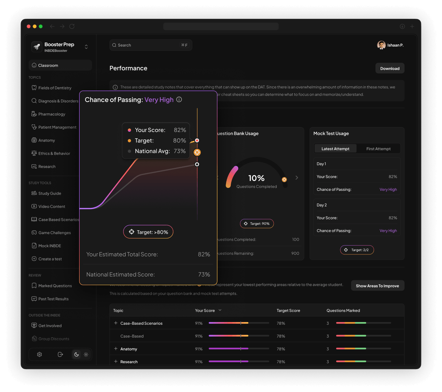Click the Target: >80% pill
This screenshot has width=442, height=392.
click(x=148, y=232)
